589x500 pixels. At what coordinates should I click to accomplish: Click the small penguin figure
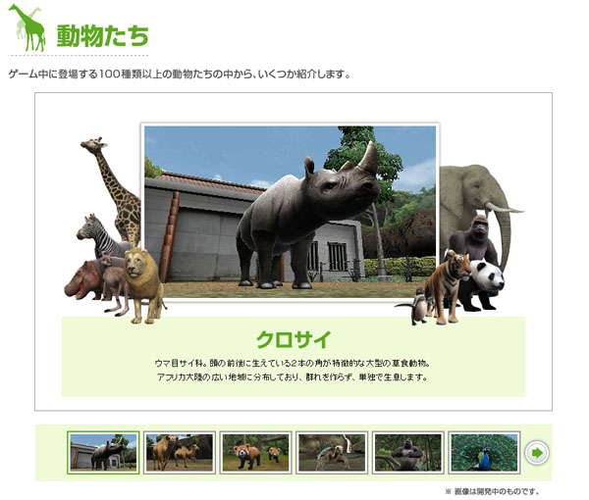tap(418, 307)
